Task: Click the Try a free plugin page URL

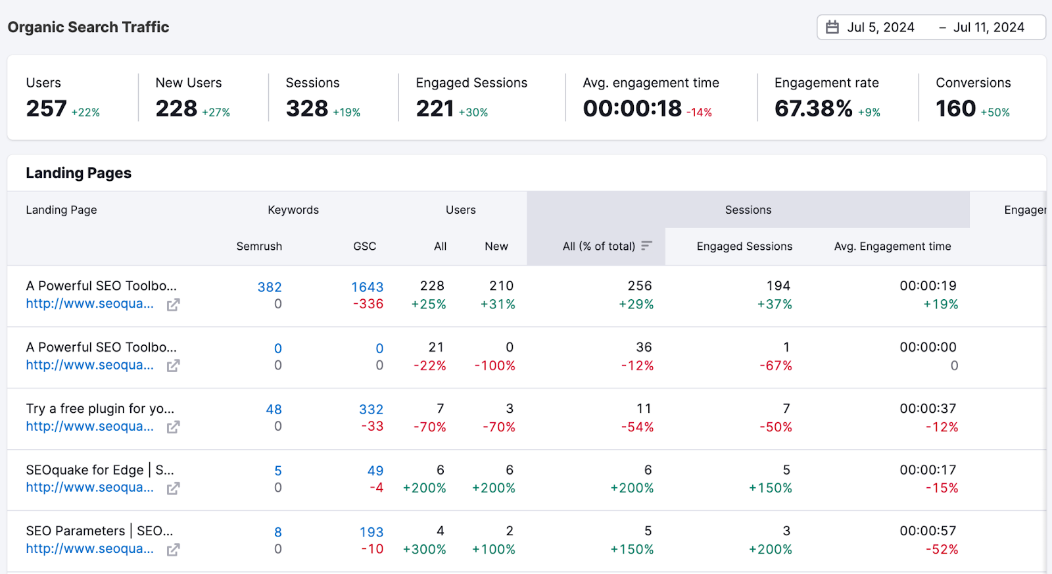Action: tap(90, 427)
